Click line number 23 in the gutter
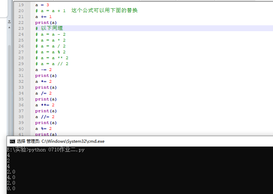The width and height of the screenshot is (273, 194). [21, 28]
